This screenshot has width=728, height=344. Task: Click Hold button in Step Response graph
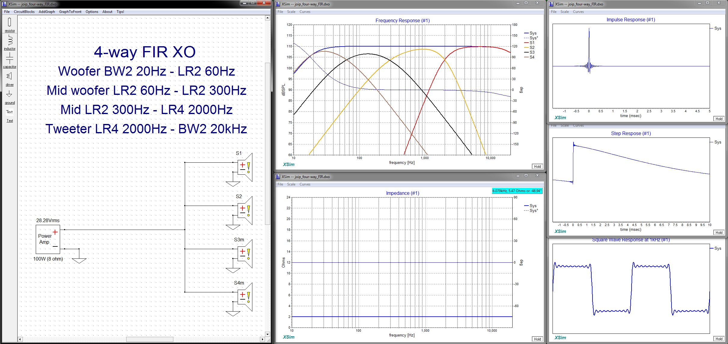(719, 233)
